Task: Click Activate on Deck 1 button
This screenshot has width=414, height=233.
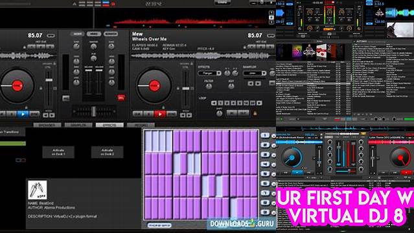Action: point(58,152)
